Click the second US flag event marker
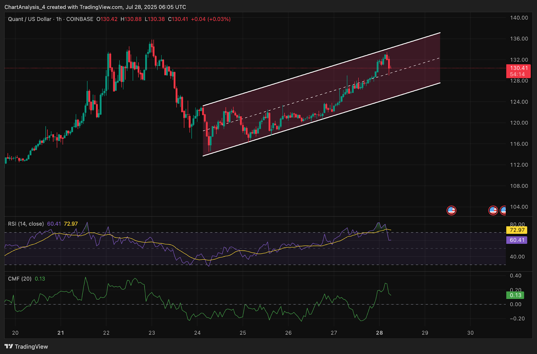537x354 pixels. click(x=493, y=210)
